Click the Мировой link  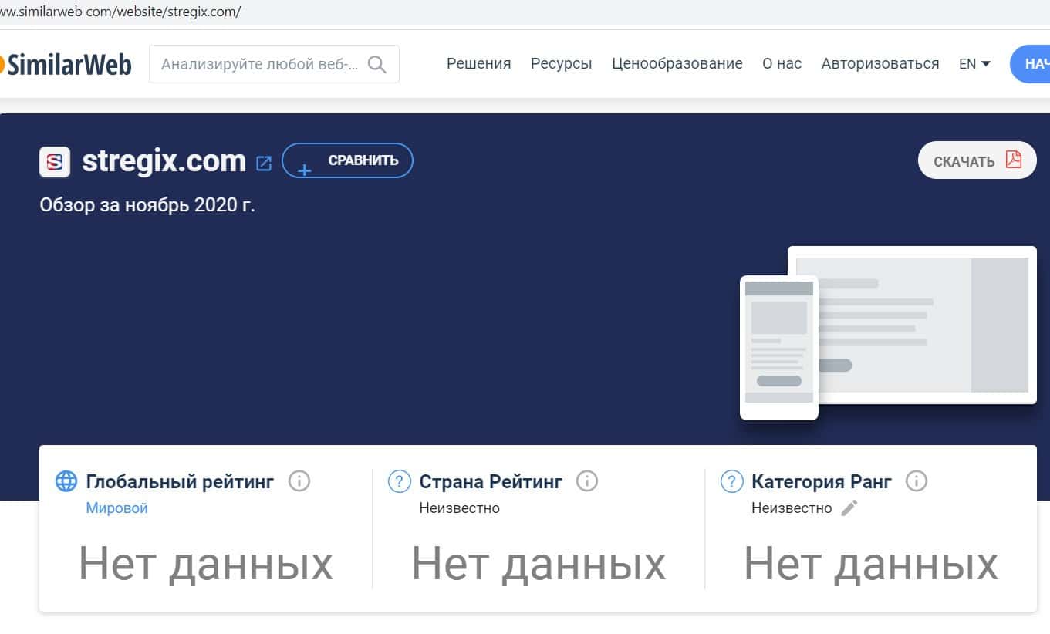point(116,508)
